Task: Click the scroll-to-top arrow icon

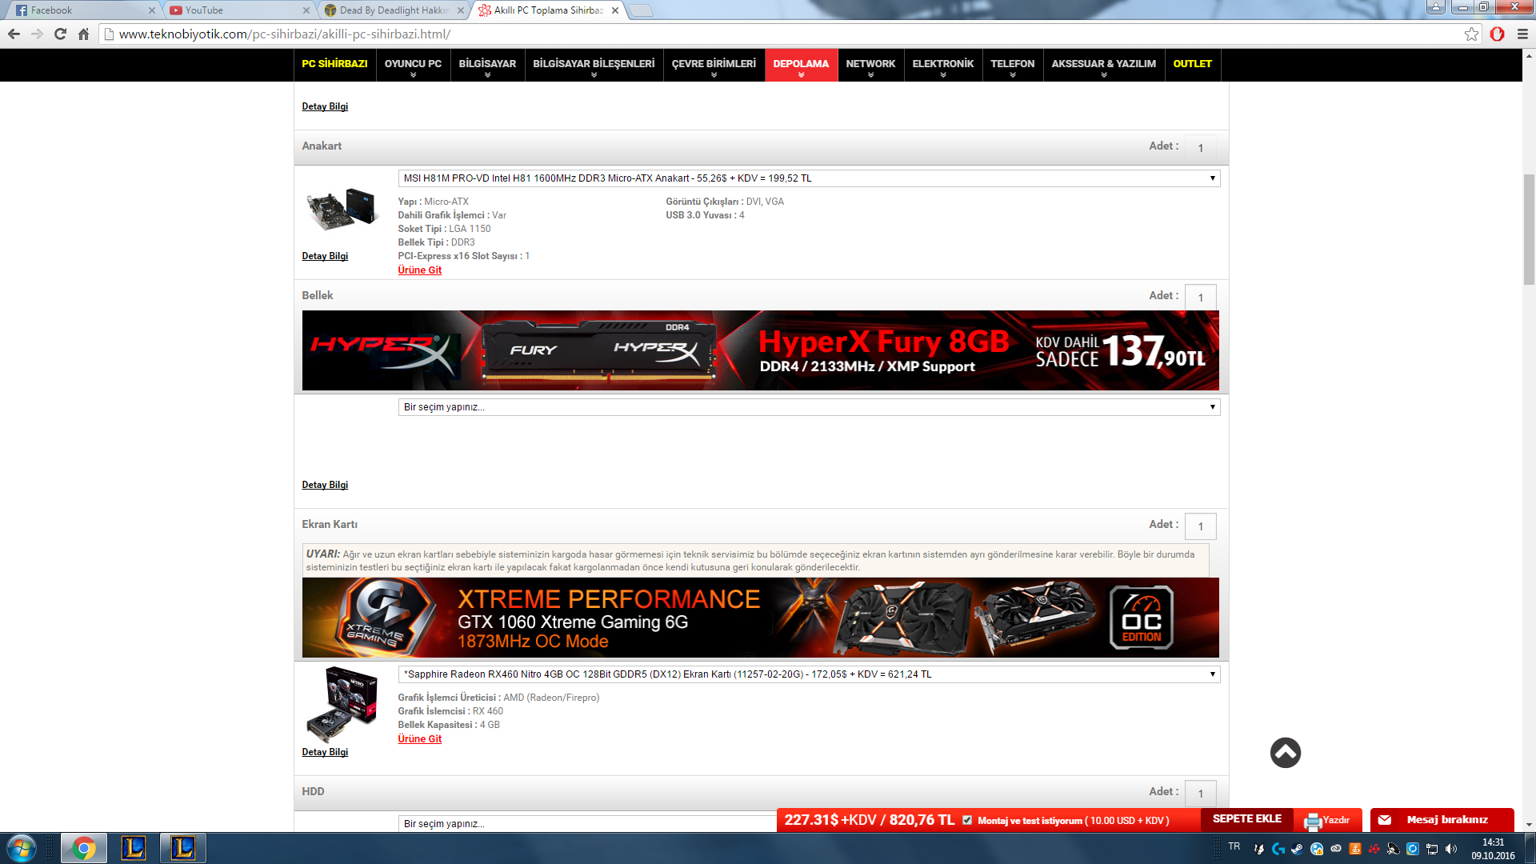Action: coord(1285,753)
